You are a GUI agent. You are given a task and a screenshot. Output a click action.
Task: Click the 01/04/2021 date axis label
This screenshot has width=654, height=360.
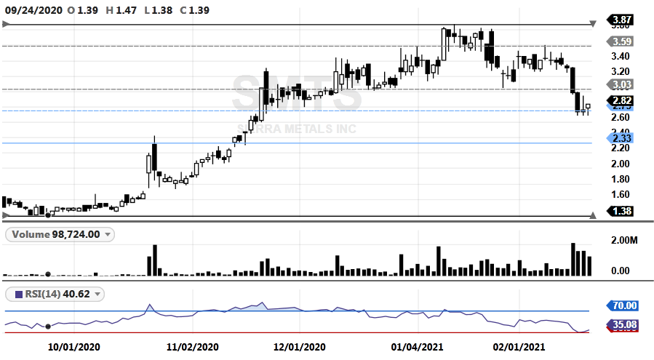[x=417, y=347]
